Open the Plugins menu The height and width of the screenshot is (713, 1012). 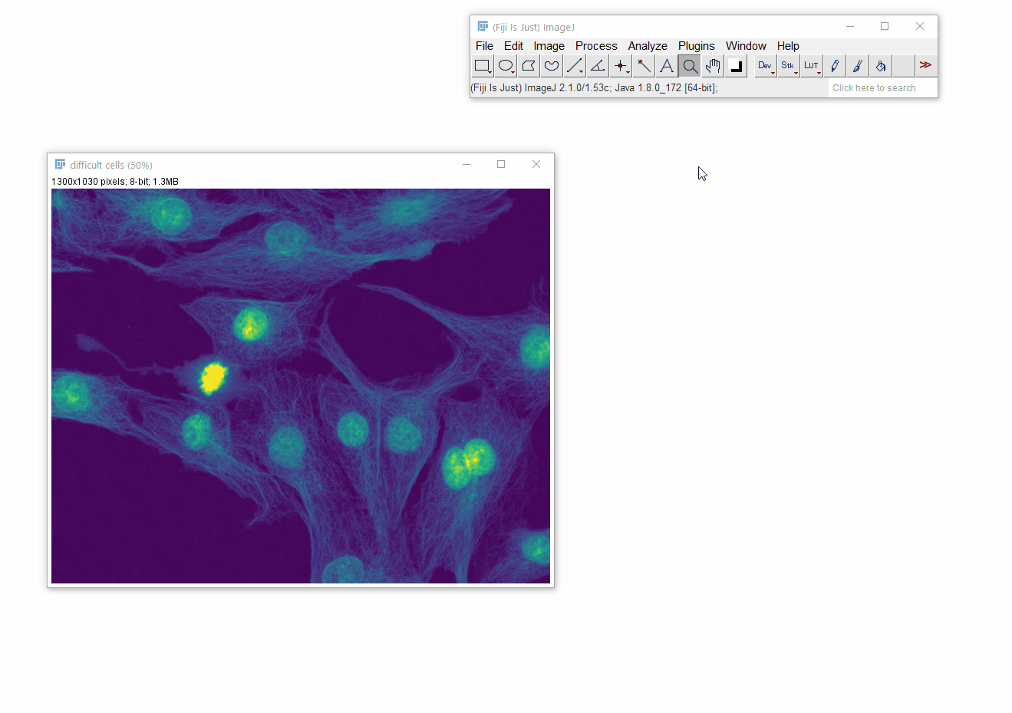(696, 46)
